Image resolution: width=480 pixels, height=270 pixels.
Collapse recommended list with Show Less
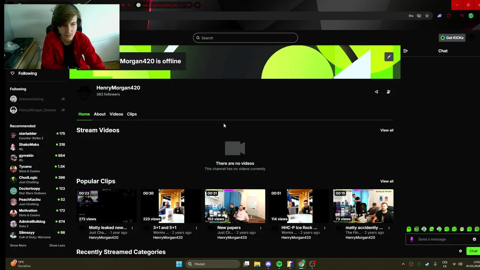(x=57, y=245)
